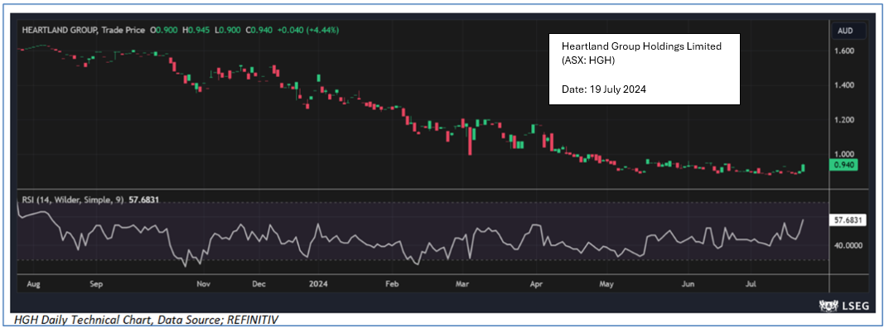Click the Jun label on time axis
This screenshot has height=333, width=889.
coord(688,282)
